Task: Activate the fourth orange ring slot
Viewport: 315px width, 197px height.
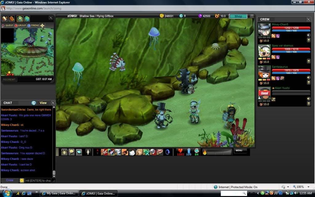Action: click(x=125, y=152)
